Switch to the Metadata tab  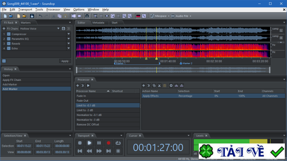[x=98, y=23]
